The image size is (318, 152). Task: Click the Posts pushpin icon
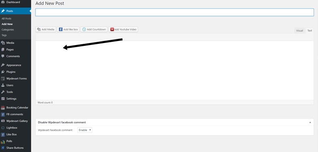(x=3, y=11)
